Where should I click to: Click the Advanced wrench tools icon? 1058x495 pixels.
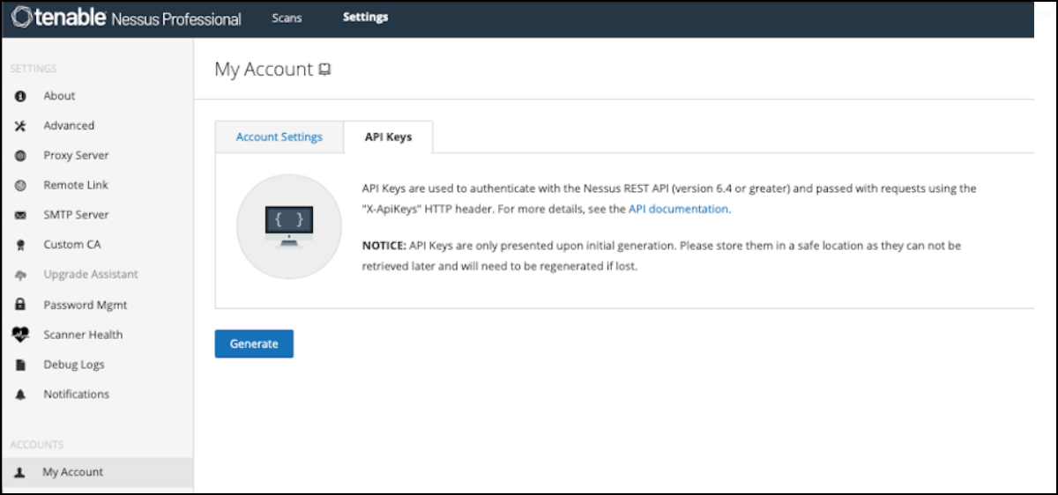point(21,126)
